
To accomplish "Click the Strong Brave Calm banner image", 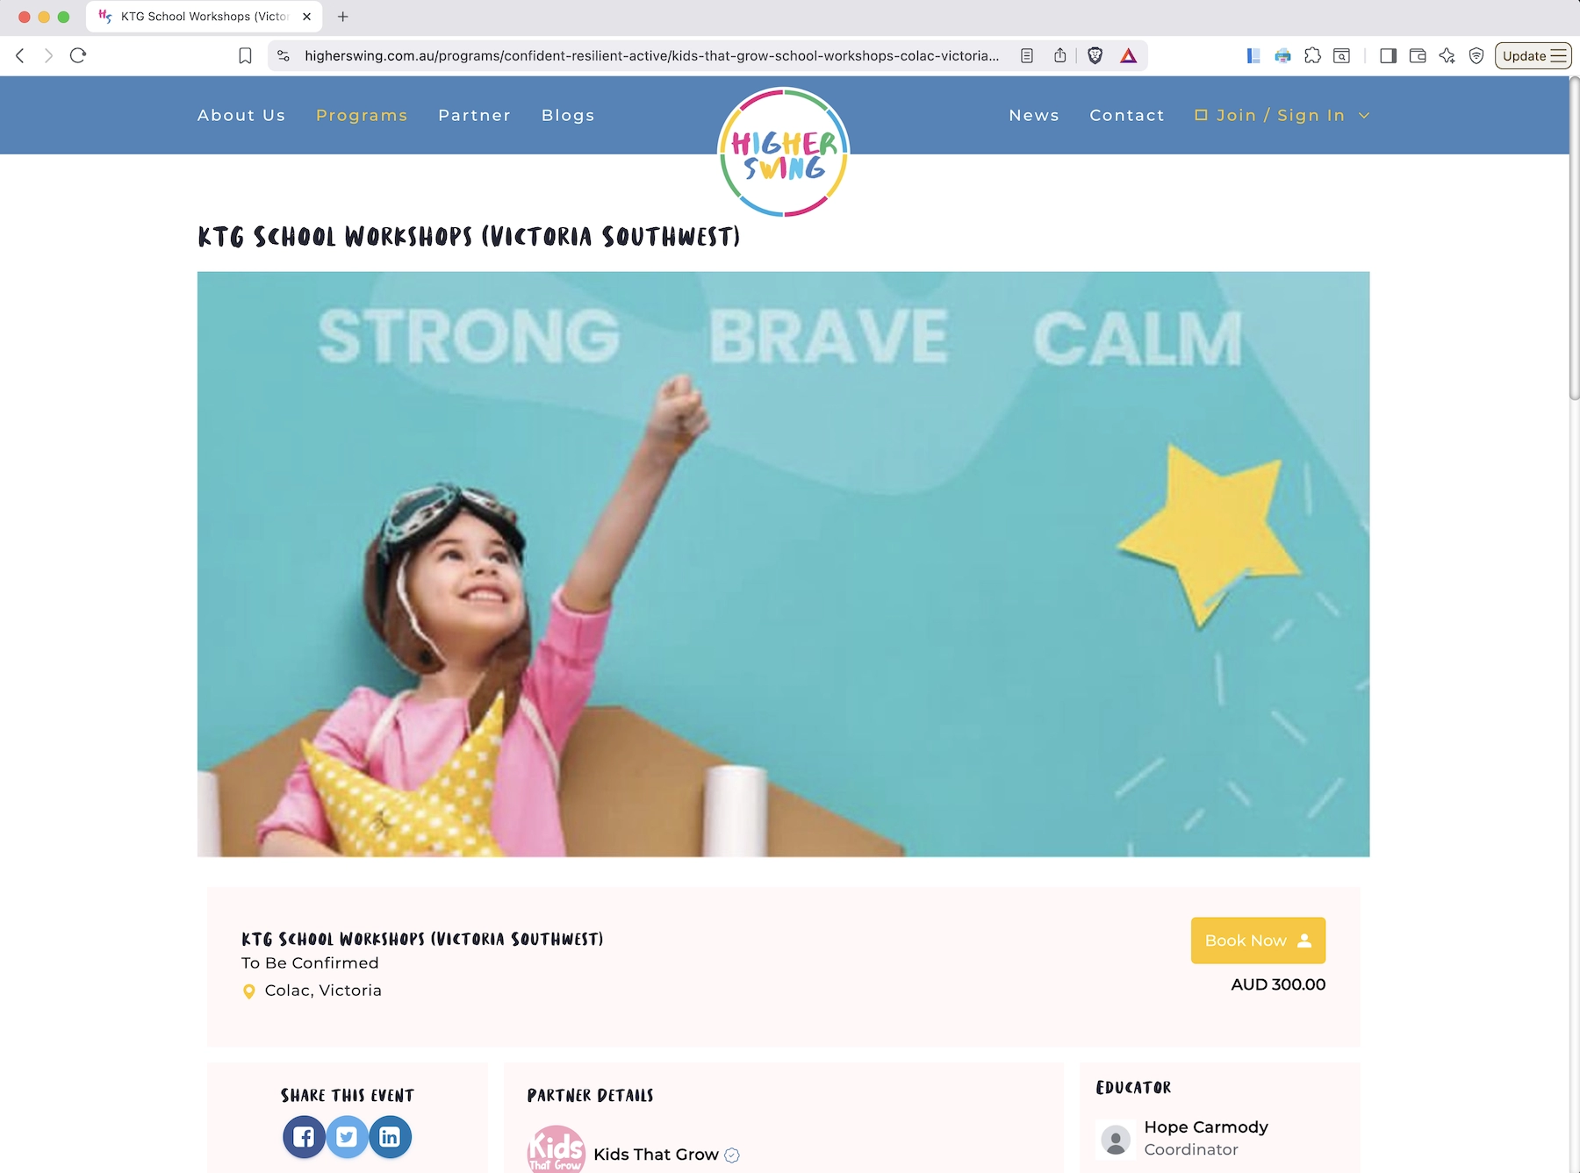I will pyautogui.click(x=783, y=563).
